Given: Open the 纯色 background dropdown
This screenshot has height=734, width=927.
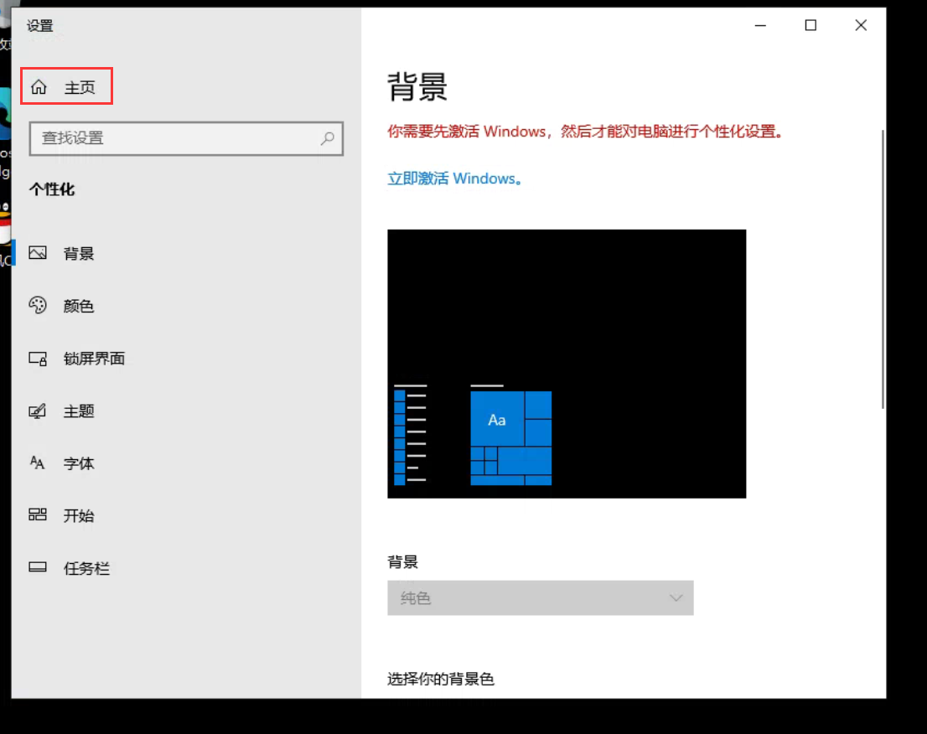Looking at the screenshot, I should pyautogui.click(x=541, y=598).
